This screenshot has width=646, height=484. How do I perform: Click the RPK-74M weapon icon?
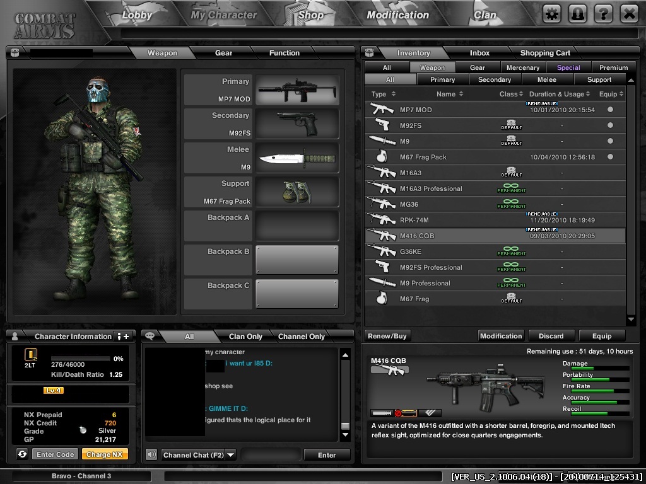pyautogui.click(x=382, y=219)
